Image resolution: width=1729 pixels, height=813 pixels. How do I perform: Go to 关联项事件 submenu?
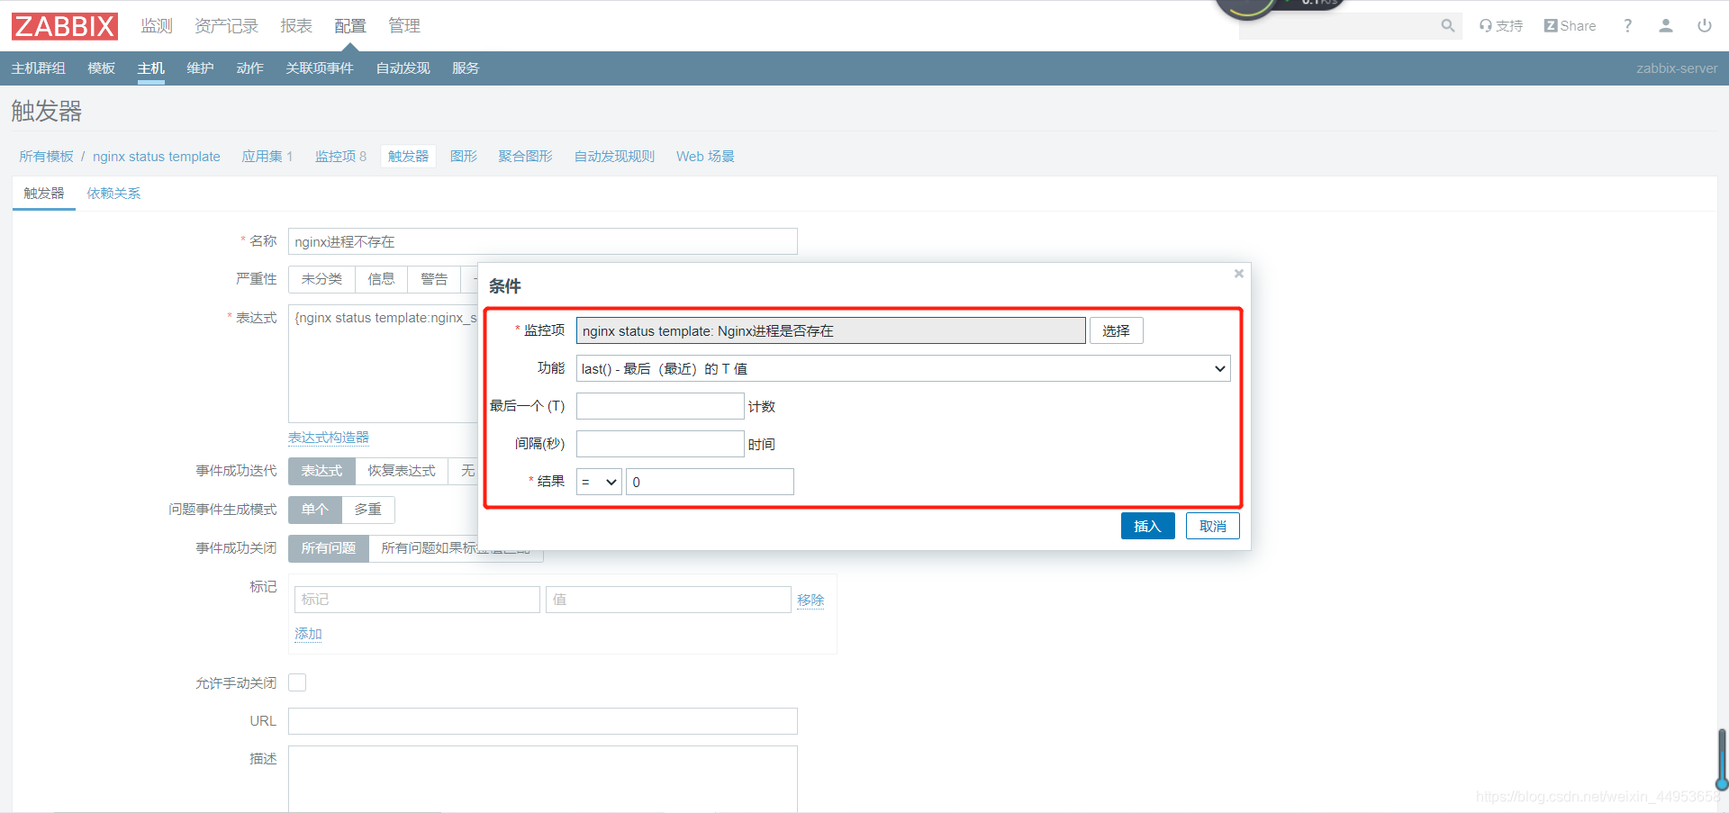tap(320, 68)
